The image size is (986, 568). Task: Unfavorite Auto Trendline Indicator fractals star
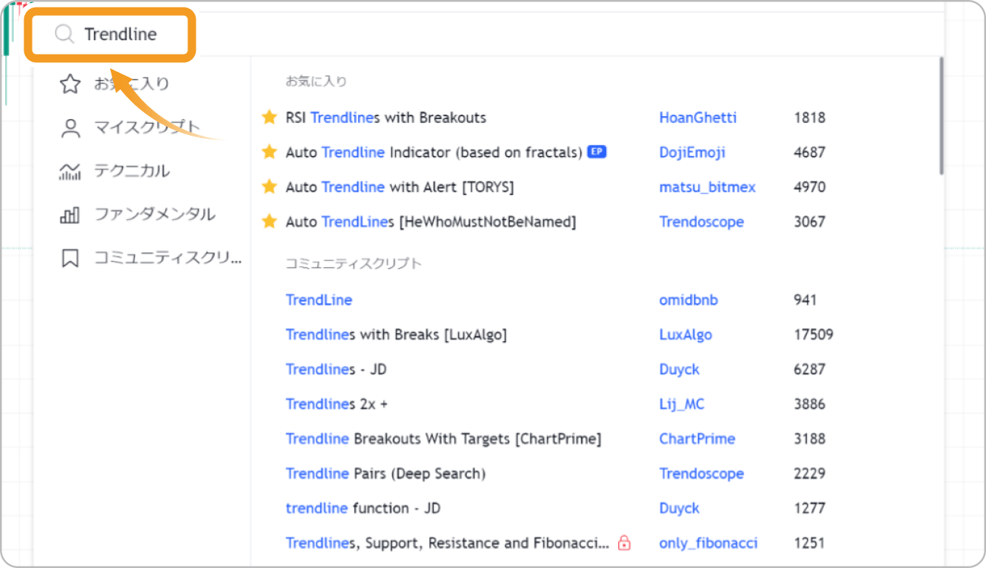[x=269, y=152]
